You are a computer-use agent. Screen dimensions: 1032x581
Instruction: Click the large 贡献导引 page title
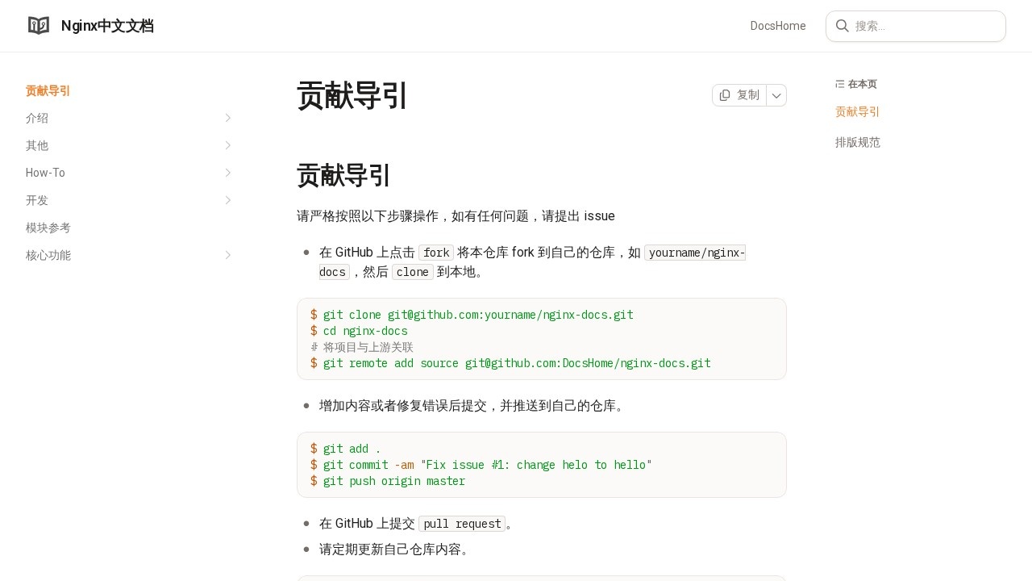click(352, 95)
